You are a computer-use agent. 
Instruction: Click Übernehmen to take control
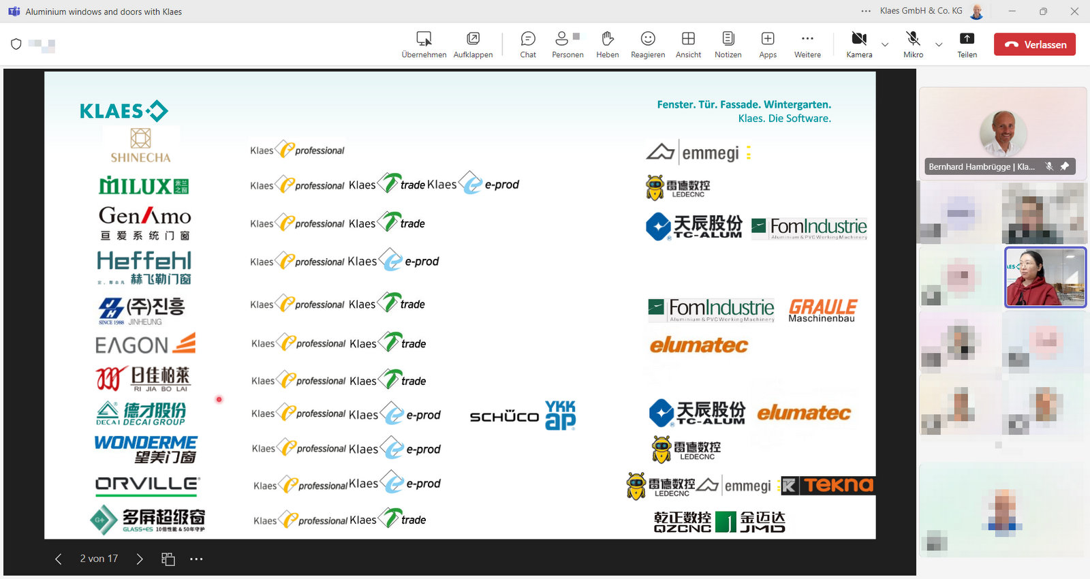coord(424,44)
